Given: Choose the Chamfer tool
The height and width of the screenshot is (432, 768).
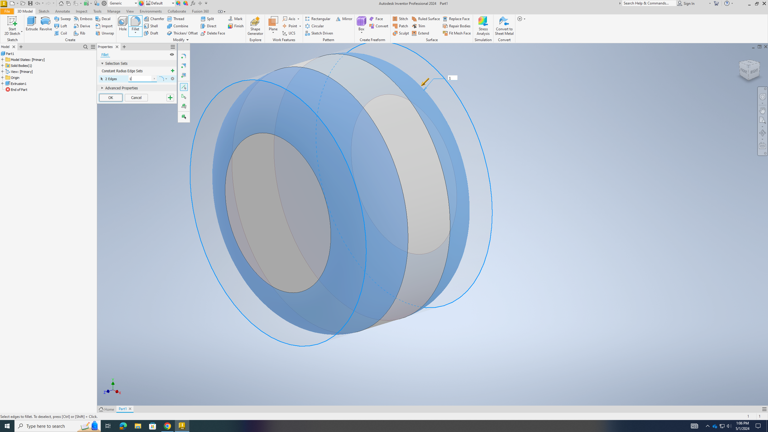Looking at the screenshot, I should tap(154, 19).
